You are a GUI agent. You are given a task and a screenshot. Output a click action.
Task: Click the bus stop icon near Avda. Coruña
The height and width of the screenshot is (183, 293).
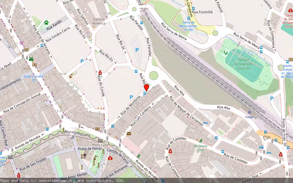coord(42,45)
